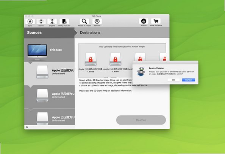Screen dimensions: 225x154
Task: Click the gear icon at window footer
Action: click(27, 127)
